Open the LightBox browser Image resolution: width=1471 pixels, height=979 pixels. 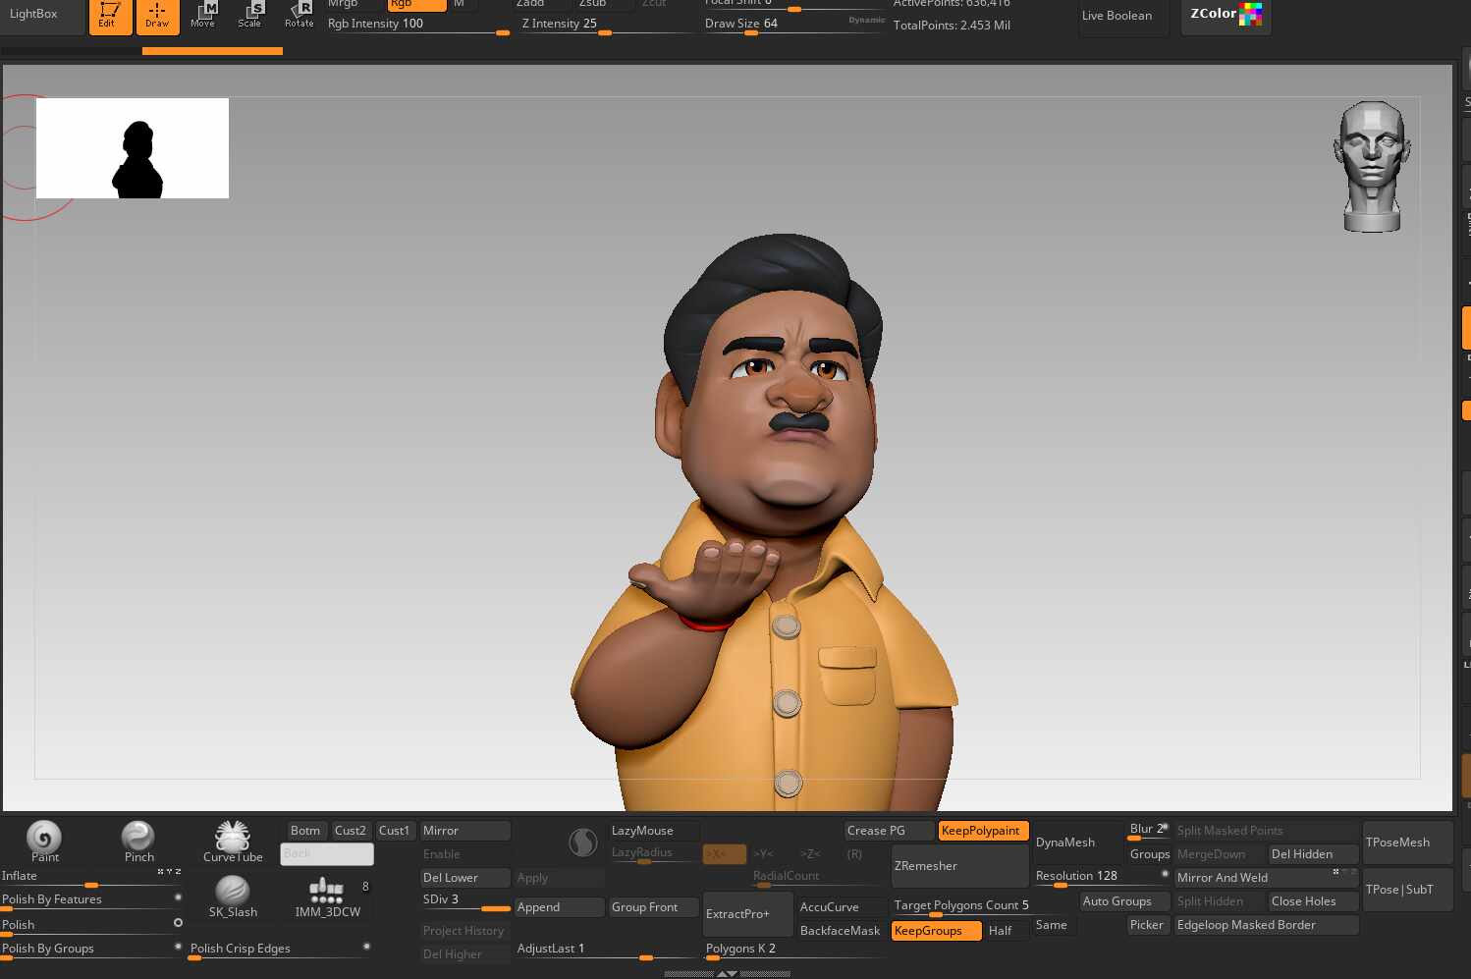(34, 15)
